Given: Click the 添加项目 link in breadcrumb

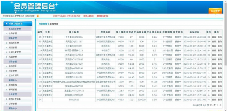Looking at the screenshot, I should pyautogui.click(x=54, y=24).
